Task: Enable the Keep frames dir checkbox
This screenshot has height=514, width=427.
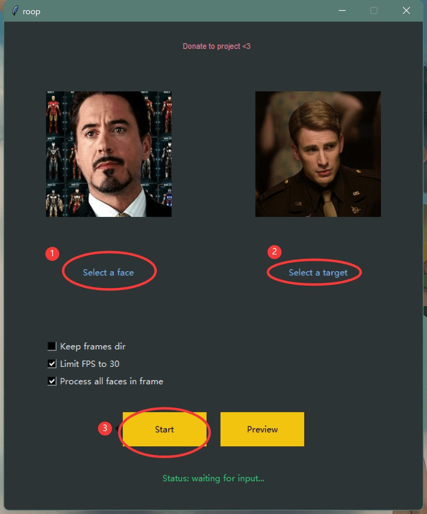Action: coord(52,346)
